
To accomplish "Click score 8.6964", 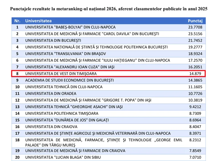I will click(x=195, y=120).
